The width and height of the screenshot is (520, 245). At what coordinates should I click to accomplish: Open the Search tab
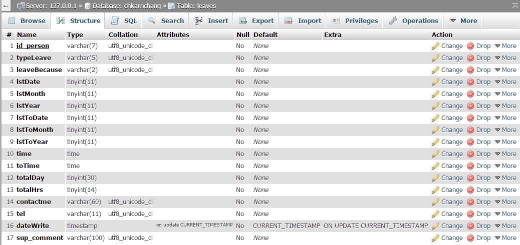[165, 21]
